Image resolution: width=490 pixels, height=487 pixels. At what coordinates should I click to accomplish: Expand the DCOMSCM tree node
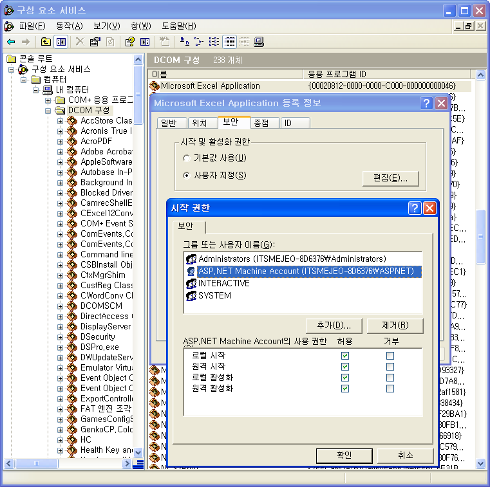pos(60,306)
